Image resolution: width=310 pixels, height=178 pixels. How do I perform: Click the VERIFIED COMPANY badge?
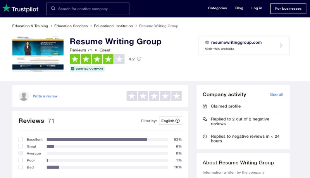(x=87, y=68)
